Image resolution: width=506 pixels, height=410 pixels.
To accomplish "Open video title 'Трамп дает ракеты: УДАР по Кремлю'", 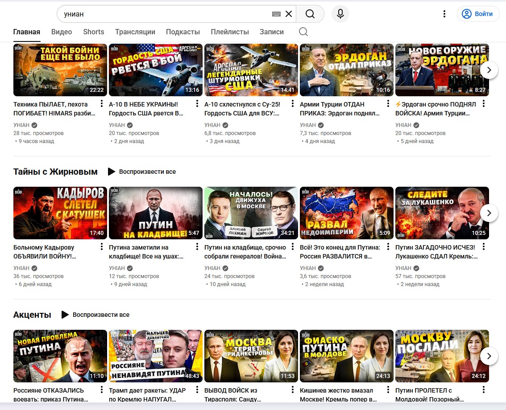I will click(147, 394).
